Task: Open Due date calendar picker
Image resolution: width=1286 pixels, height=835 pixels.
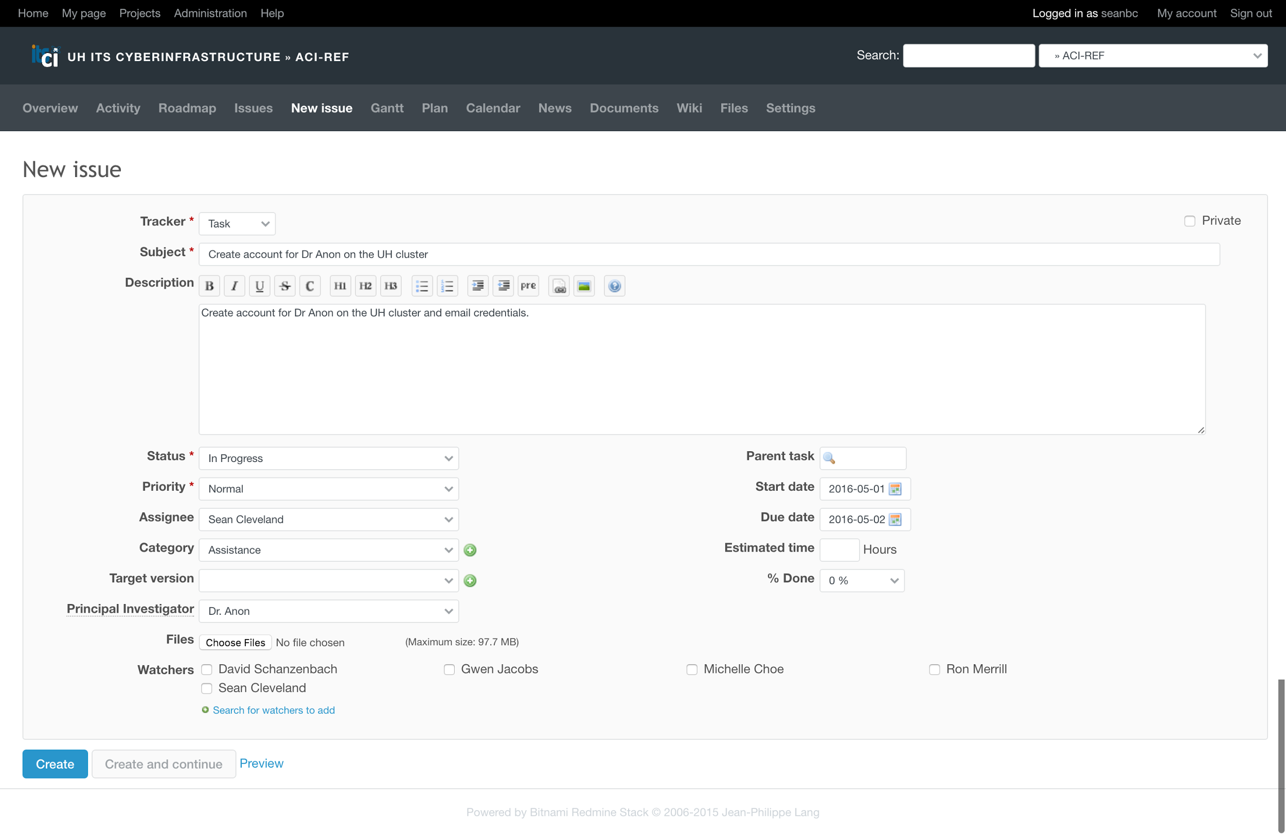Action: pyautogui.click(x=896, y=520)
